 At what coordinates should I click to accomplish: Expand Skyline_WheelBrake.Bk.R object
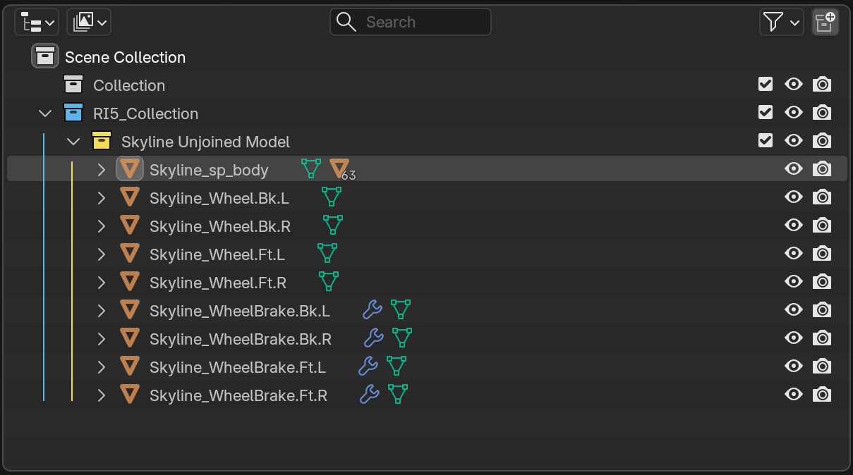click(x=102, y=339)
